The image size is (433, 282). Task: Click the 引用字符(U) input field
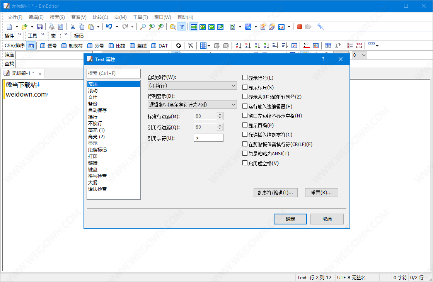tap(208, 138)
